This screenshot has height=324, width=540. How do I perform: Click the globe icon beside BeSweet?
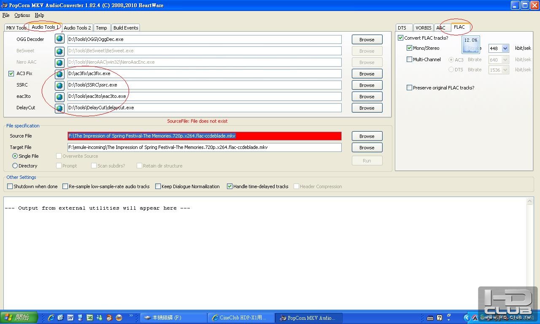pyautogui.click(x=59, y=51)
